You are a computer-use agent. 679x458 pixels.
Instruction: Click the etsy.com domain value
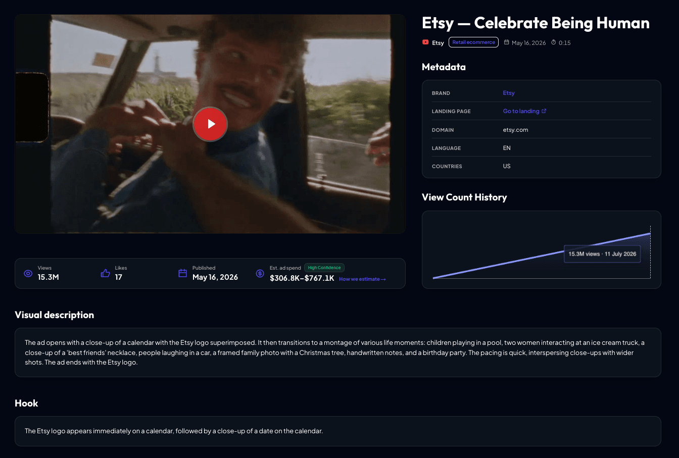(x=515, y=130)
